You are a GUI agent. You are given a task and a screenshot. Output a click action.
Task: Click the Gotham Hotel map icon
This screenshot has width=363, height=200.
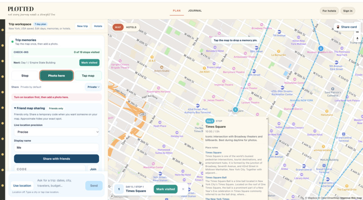click(x=315, y=131)
